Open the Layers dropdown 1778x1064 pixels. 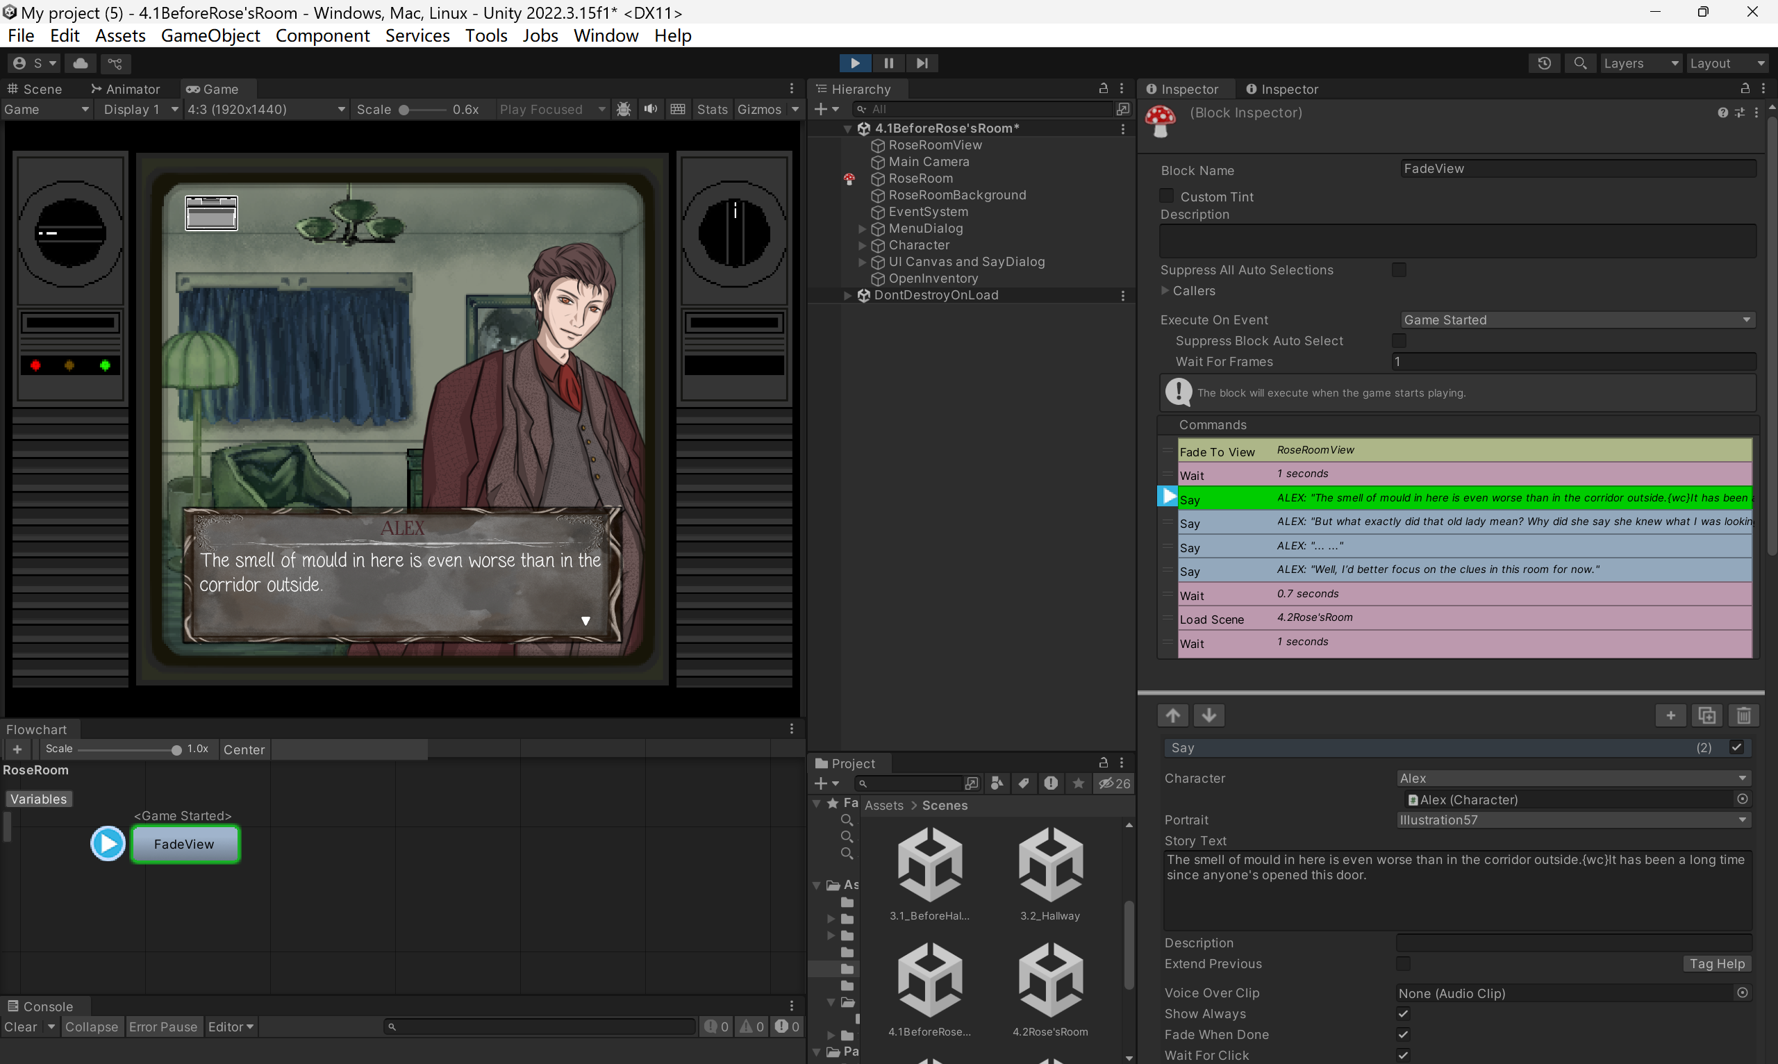click(1640, 63)
